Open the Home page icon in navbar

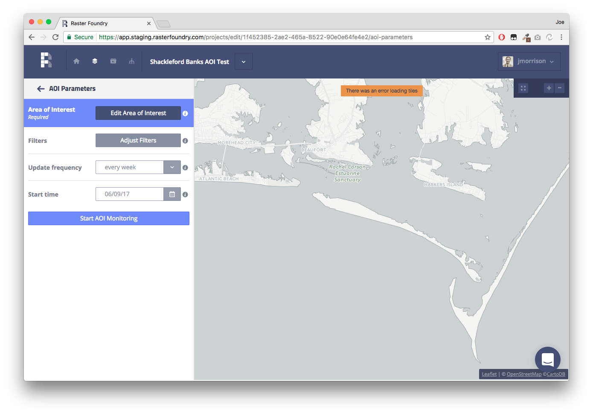tap(76, 61)
